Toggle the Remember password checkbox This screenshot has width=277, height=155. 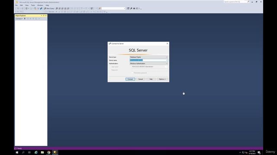click(x=132, y=73)
